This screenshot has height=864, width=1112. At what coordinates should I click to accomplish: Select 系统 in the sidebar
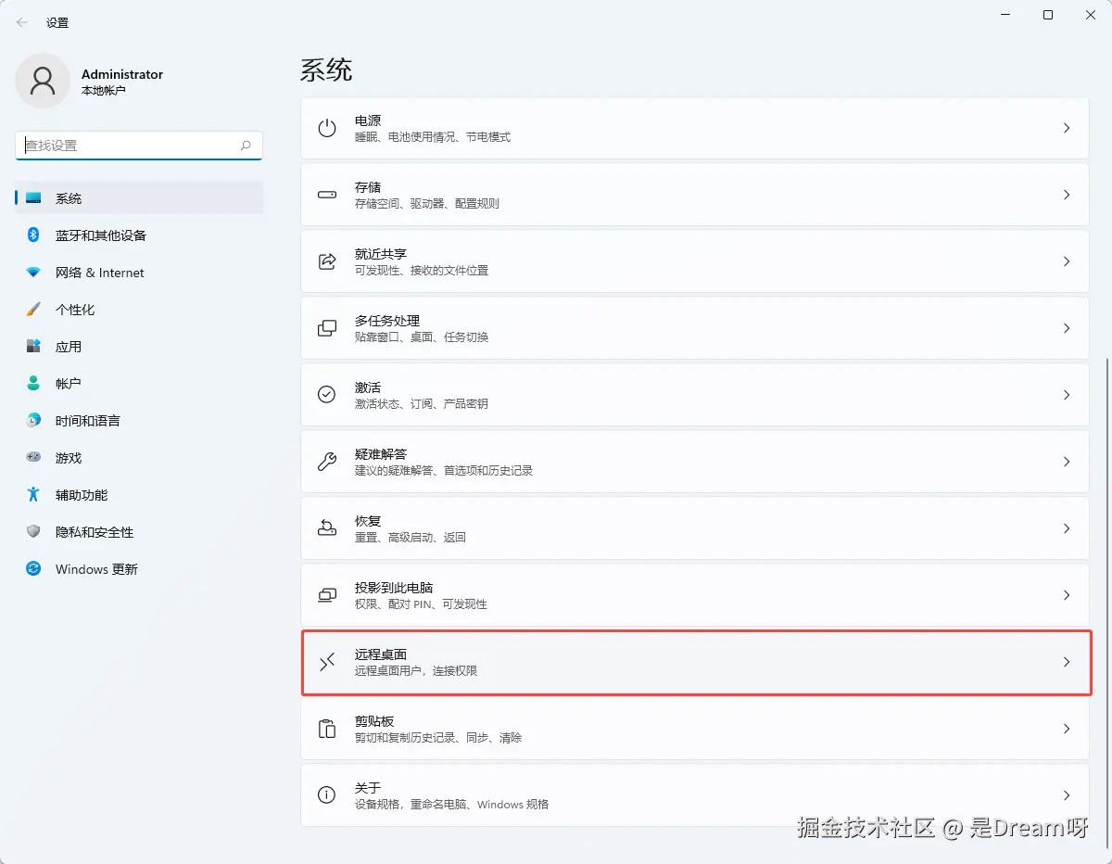(139, 198)
